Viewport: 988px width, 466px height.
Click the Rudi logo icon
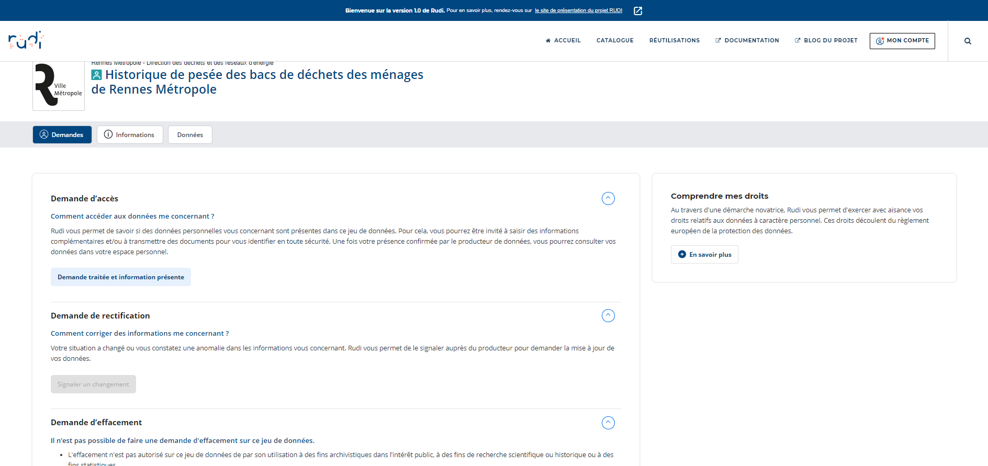pyautogui.click(x=26, y=40)
